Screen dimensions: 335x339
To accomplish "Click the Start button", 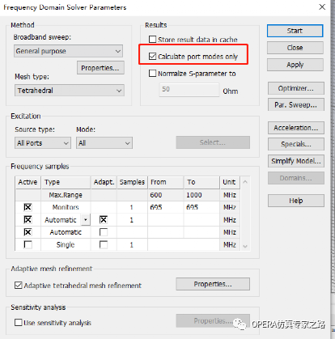I will [x=295, y=31].
